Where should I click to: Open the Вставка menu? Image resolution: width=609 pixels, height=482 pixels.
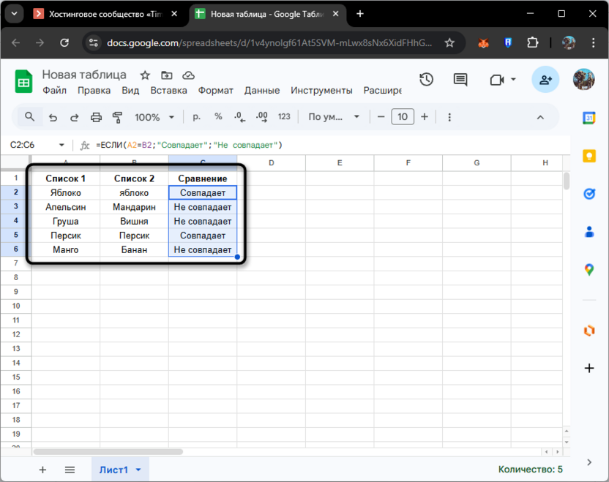coord(168,91)
